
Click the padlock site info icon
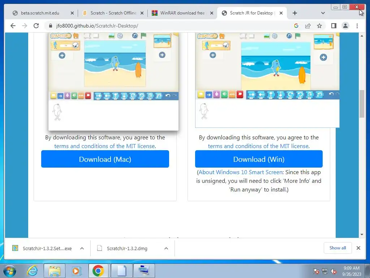pyautogui.click(x=50, y=26)
